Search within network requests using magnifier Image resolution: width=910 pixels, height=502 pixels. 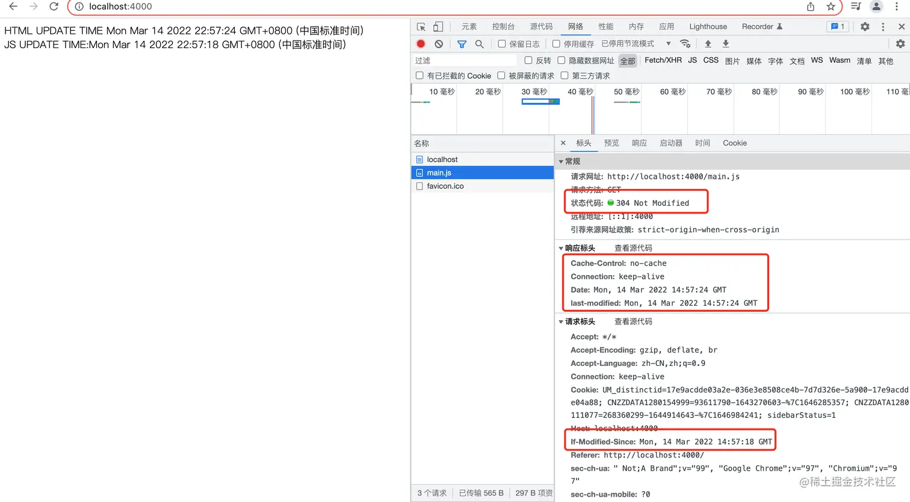[480, 43]
